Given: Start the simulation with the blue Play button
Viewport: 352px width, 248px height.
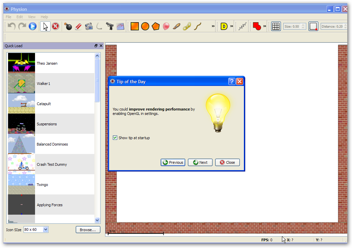Looking at the screenshot, I should tap(33, 26).
